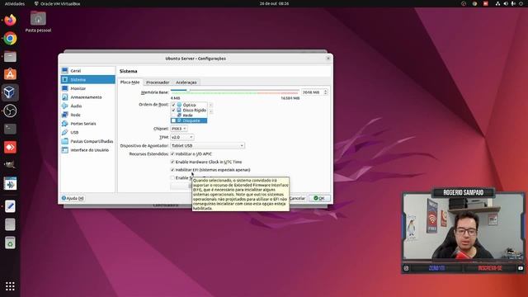The width and height of the screenshot is (528, 297).
Task: Click the network icon in top bar
Action: point(497,3)
